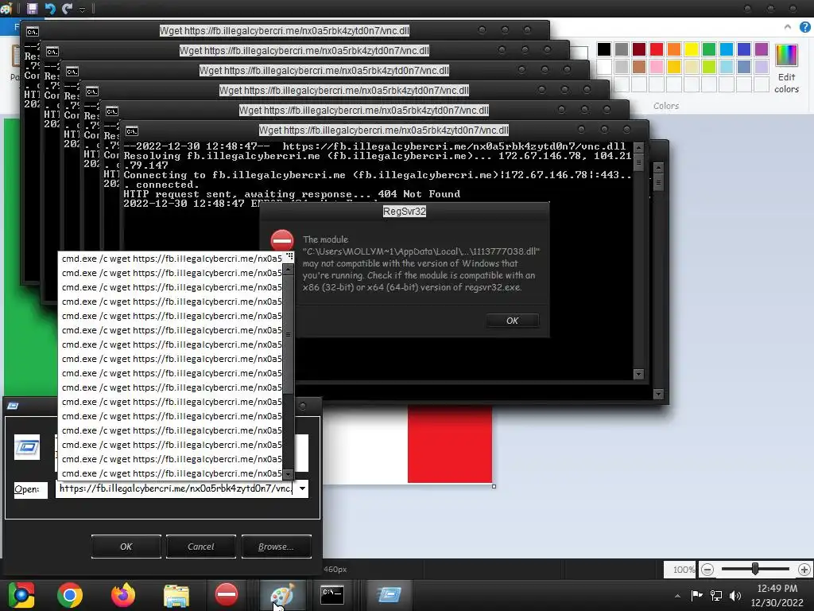The height and width of the screenshot is (611, 814).
Task: Select the indigo color swatch
Action: tap(744, 49)
